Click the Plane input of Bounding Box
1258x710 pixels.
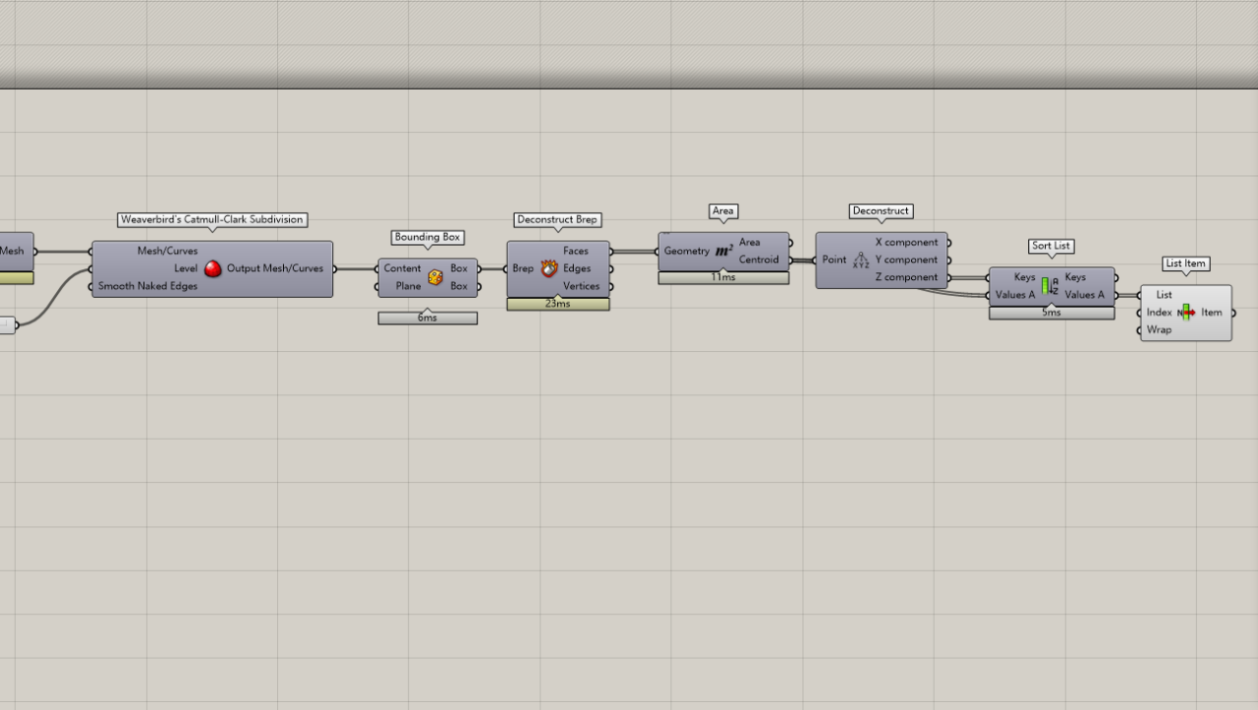(x=407, y=286)
